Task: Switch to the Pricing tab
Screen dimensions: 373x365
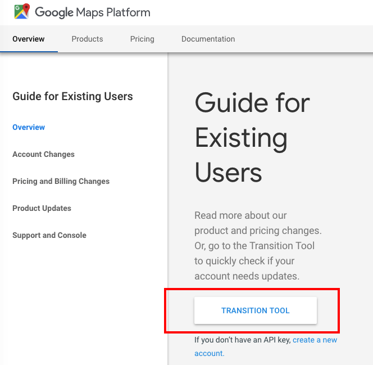Action: pyautogui.click(x=142, y=39)
